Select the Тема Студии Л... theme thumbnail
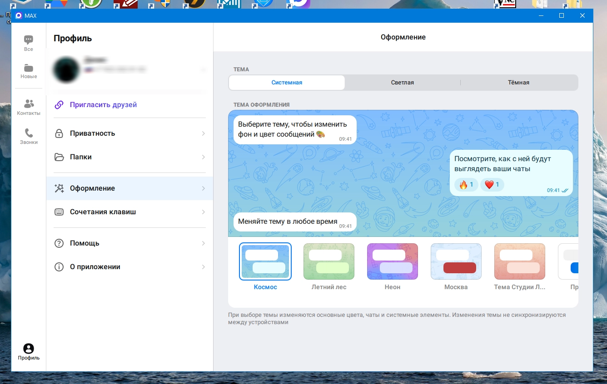 pyautogui.click(x=520, y=261)
